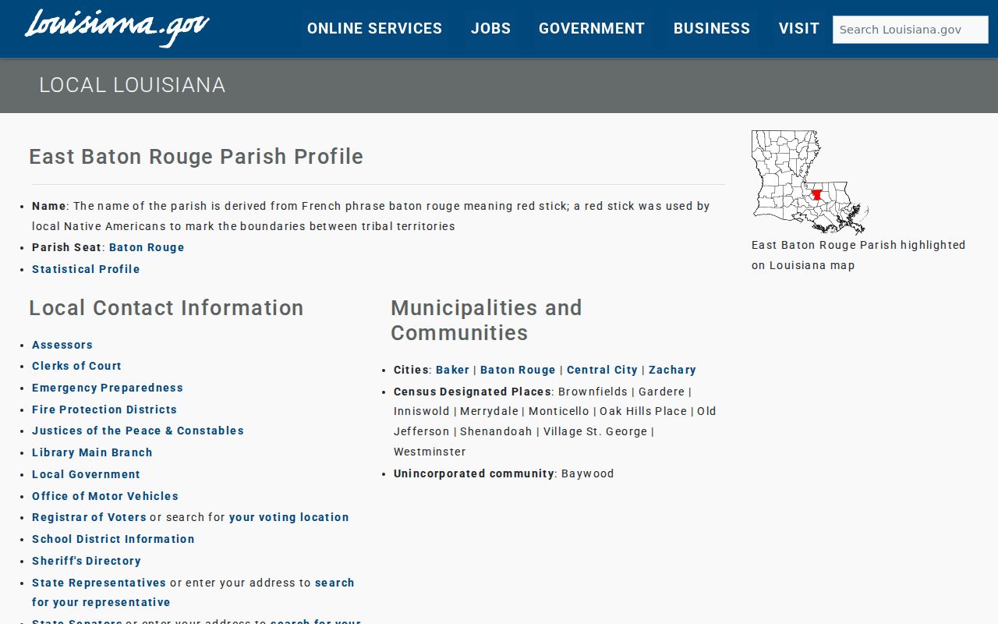Open School District Information link

(x=113, y=539)
